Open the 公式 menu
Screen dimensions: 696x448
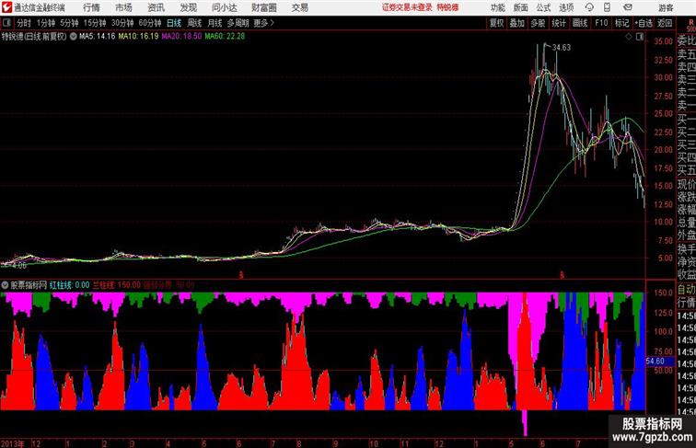pyautogui.click(x=543, y=7)
